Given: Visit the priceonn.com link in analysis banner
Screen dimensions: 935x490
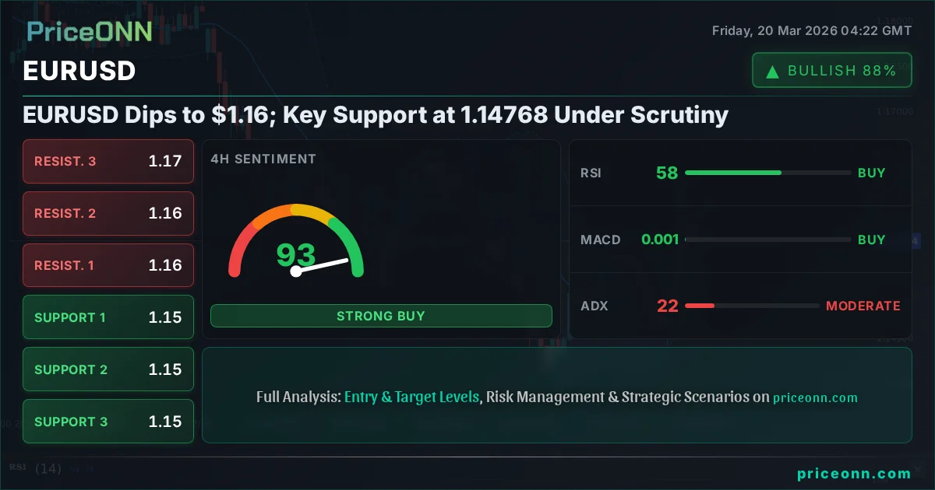Looking at the screenshot, I should pos(815,397).
